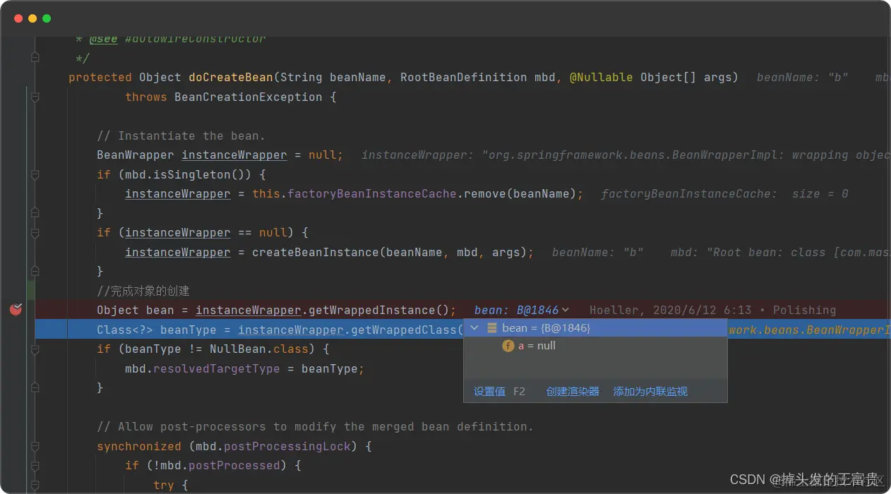The height and width of the screenshot is (494, 891).
Task: Fold the 'try {' block
Action: [35, 485]
